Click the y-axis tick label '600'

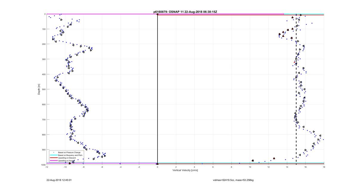43,104
